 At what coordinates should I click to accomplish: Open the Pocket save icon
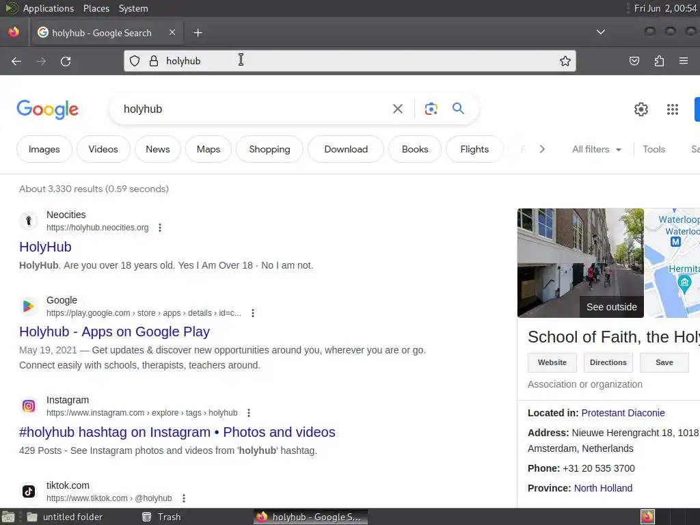pyautogui.click(x=634, y=61)
